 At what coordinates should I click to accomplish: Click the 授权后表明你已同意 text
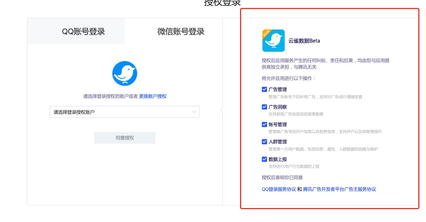point(282,177)
